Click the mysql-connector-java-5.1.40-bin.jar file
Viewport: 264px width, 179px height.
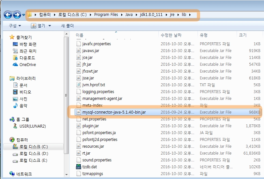(x=114, y=112)
